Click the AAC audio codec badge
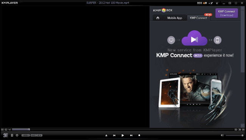246x140 pixels. click(33, 135)
